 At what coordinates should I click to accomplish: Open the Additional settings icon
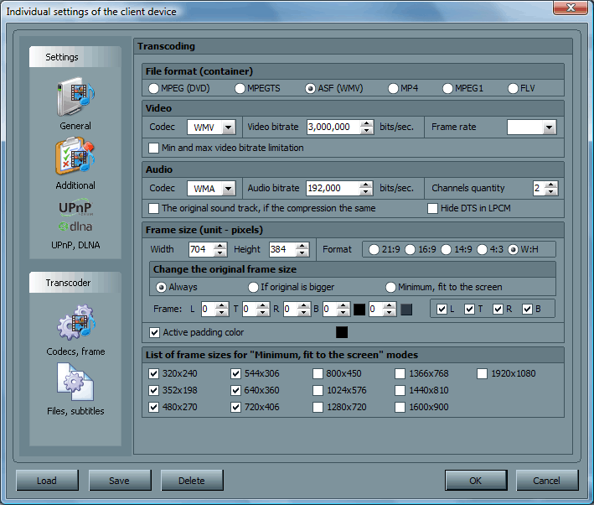pos(75,157)
